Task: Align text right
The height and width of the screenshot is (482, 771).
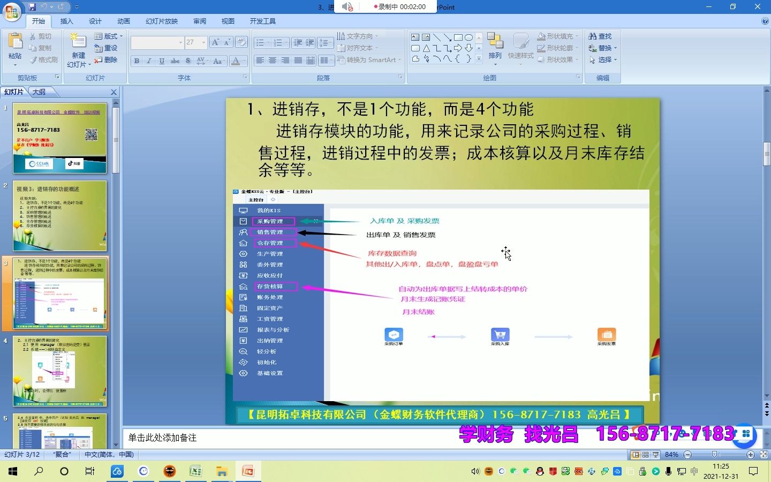Action: [x=285, y=61]
